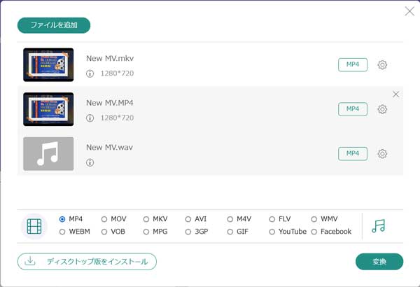Show info icon for New MV.MP4
Screen dimensions: 420x287
[x=90, y=118]
